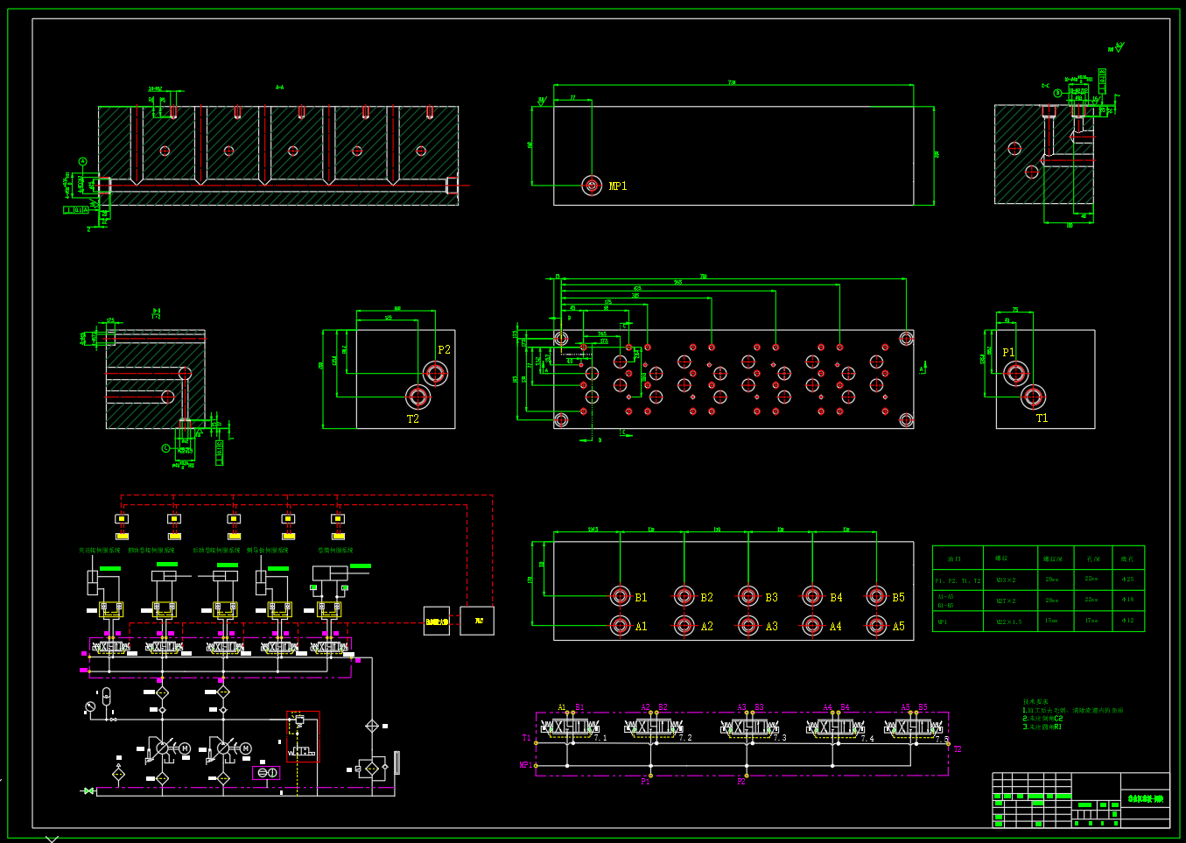Image resolution: width=1186 pixels, height=843 pixels.
Task: Click the magenta T2 label on manifold schematic
Action: [958, 749]
